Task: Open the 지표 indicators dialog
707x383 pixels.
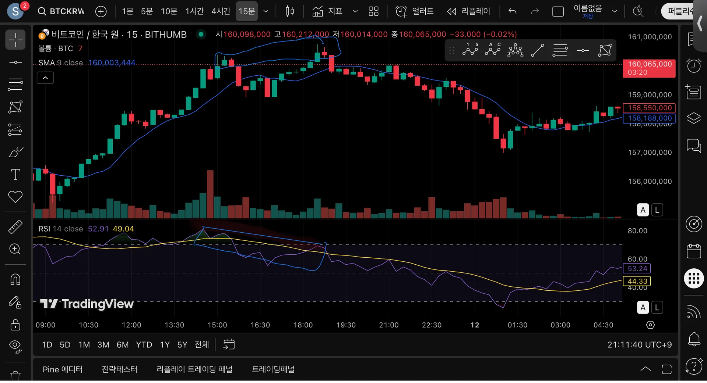Action: click(x=327, y=11)
